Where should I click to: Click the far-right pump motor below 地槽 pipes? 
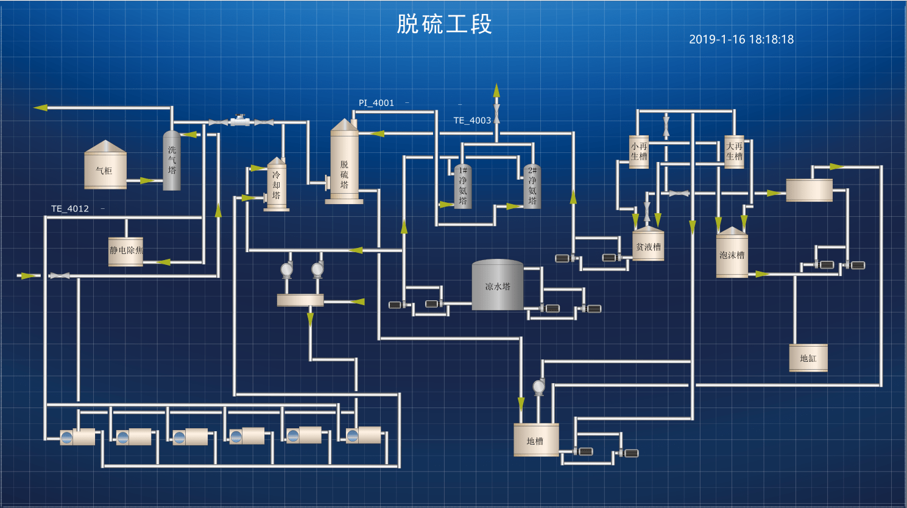click(628, 453)
